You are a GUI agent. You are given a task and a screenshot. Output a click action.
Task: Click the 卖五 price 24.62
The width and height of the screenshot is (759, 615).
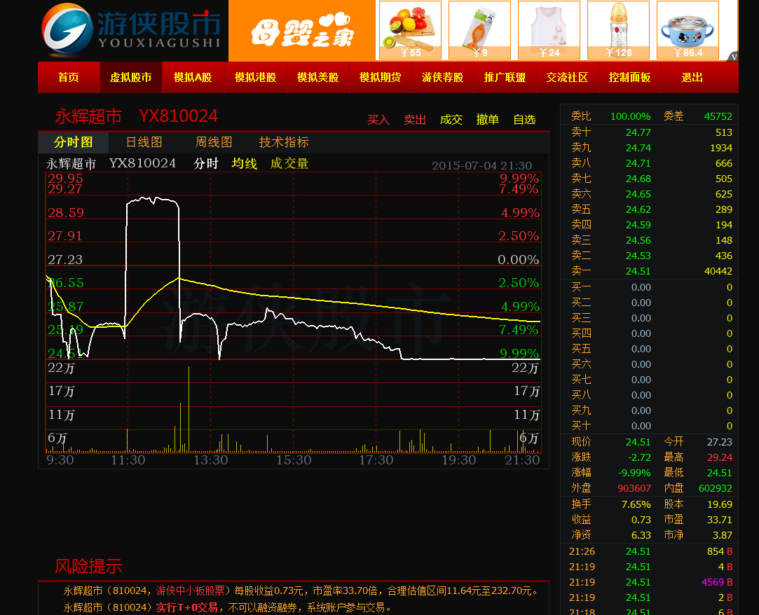[x=638, y=209]
